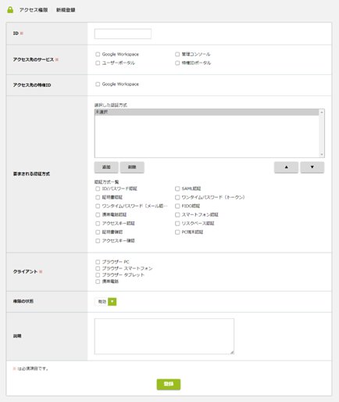Move the selected authentication method down with the arrow
This screenshot has width=339, height=402.
click(312, 167)
